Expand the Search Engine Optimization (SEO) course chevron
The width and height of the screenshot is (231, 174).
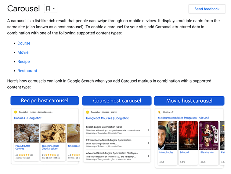tap(148, 130)
